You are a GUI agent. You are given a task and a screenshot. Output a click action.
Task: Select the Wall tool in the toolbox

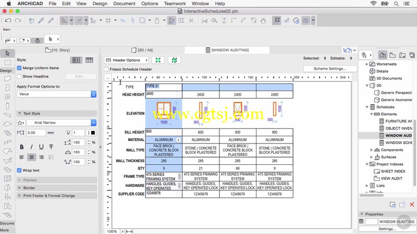(x=7, y=79)
